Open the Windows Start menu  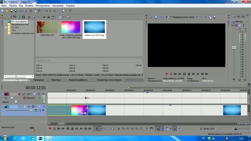5,138
